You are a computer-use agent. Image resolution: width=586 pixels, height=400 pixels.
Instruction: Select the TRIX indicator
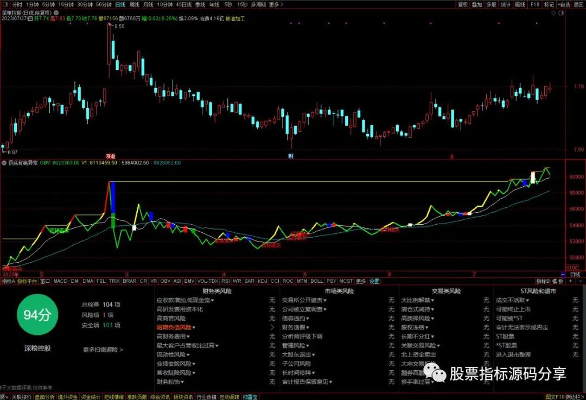[114, 281]
